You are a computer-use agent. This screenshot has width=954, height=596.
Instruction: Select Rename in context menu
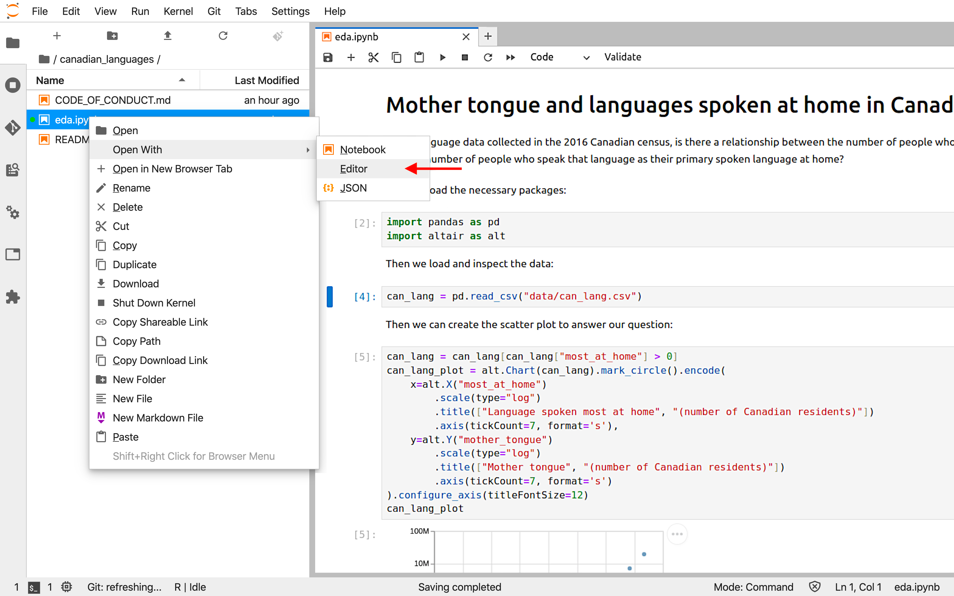tap(204, 188)
